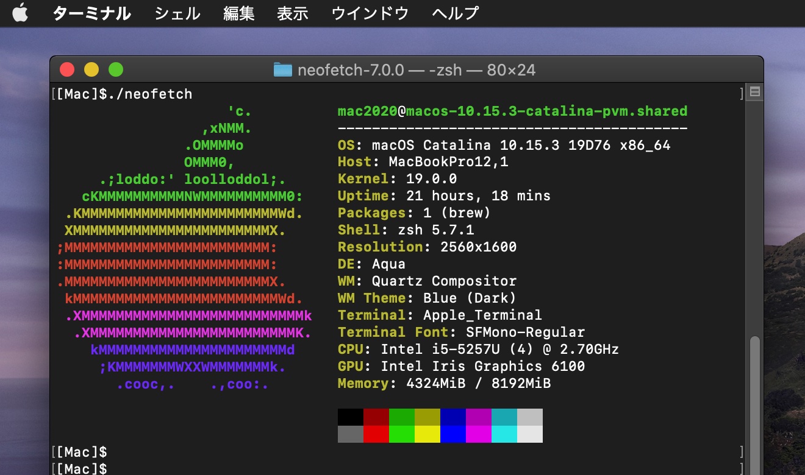Image resolution: width=805 pixels, height=475 pixels.
Task: Click the Kernel value 19.0.0
Action: tap(431, 180)
